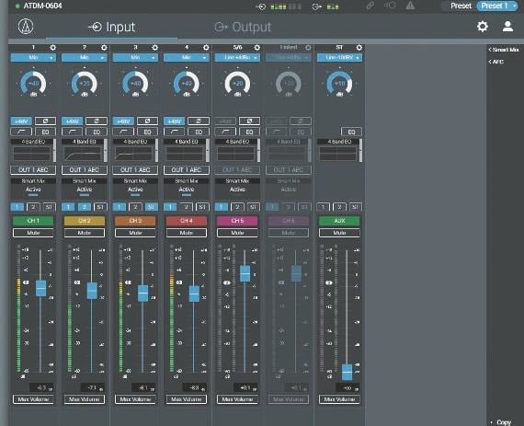Toggle channel 4 phase invert icon
The height and width of the screenshot is (426, 524).
pos(199,121)
